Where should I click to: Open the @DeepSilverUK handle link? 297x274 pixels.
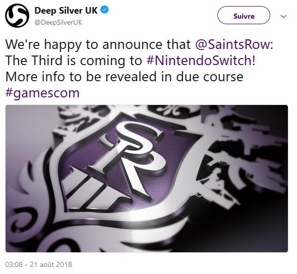click(58, 22)
